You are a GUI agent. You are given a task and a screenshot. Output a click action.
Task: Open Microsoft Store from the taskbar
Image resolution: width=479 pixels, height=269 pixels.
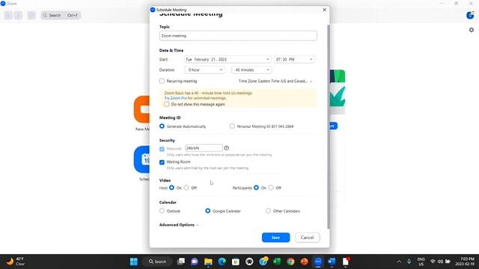[x=236, y=262]
